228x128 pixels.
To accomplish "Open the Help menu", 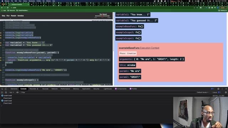I will pos(54,1).
